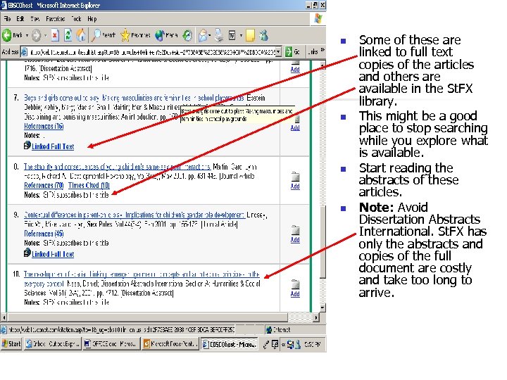Open Linked Full Text for result 9

(53, 254)
